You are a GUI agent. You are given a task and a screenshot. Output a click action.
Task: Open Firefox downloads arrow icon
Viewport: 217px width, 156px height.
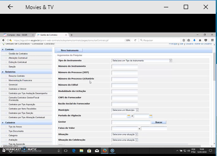[194, 40]
